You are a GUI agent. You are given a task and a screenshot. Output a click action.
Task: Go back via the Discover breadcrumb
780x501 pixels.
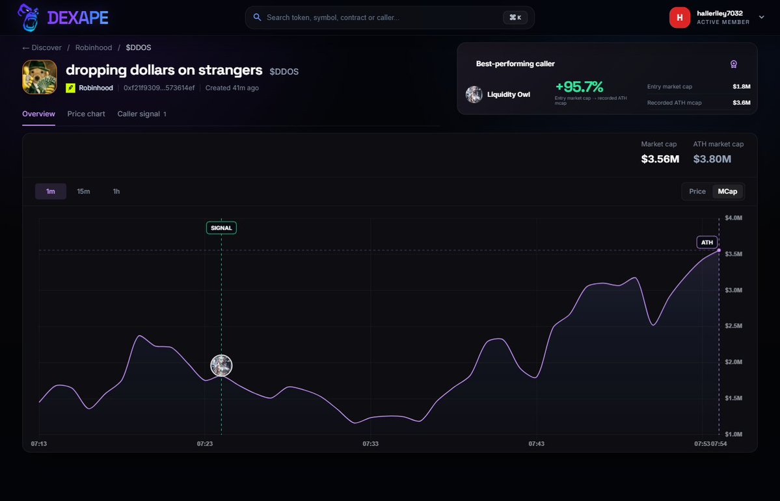[x=42, y=47]
